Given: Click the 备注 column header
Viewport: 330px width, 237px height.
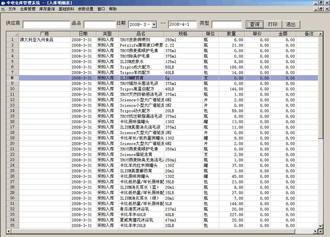Looking at the screenshot, I should click(x=307, y=34).
